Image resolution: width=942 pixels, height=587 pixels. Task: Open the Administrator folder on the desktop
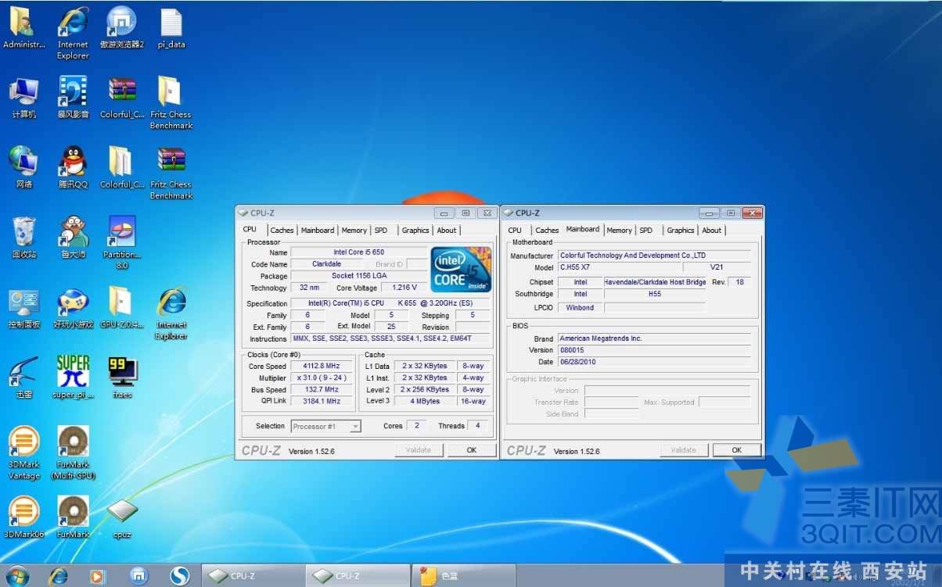click(x=23, y=28)
